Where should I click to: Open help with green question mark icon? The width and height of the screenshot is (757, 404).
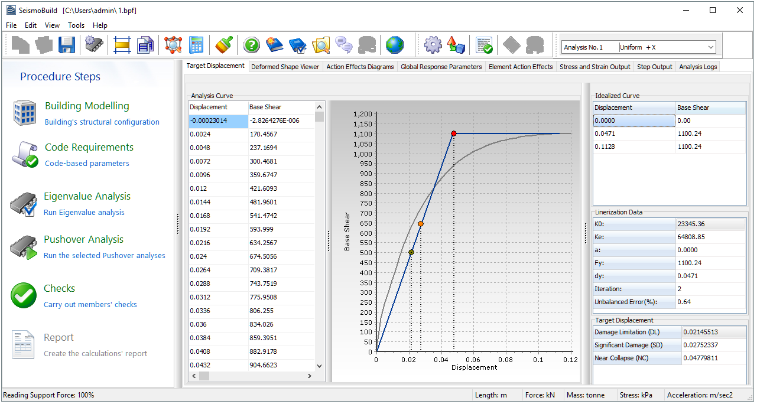252,45
